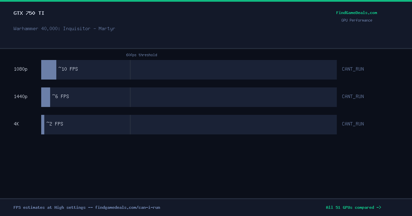Click the filled portion of the 1080p bar
This screenshot has width=412, height=216.
coord(49,70)
